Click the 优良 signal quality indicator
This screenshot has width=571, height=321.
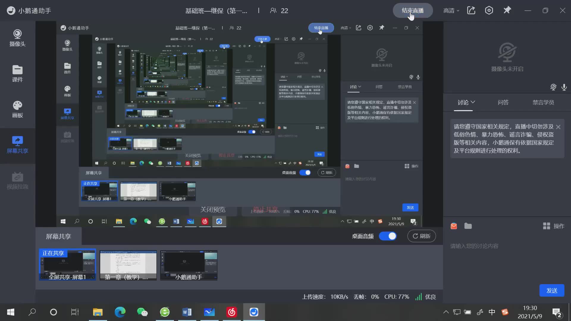(426, 297)
